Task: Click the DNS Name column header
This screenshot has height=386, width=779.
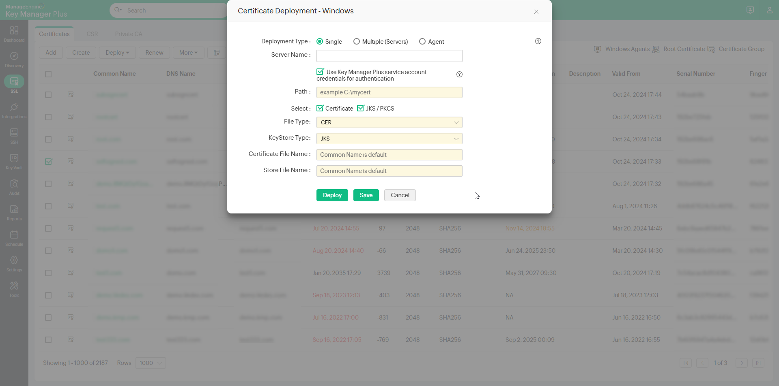Action: [181, 74]
